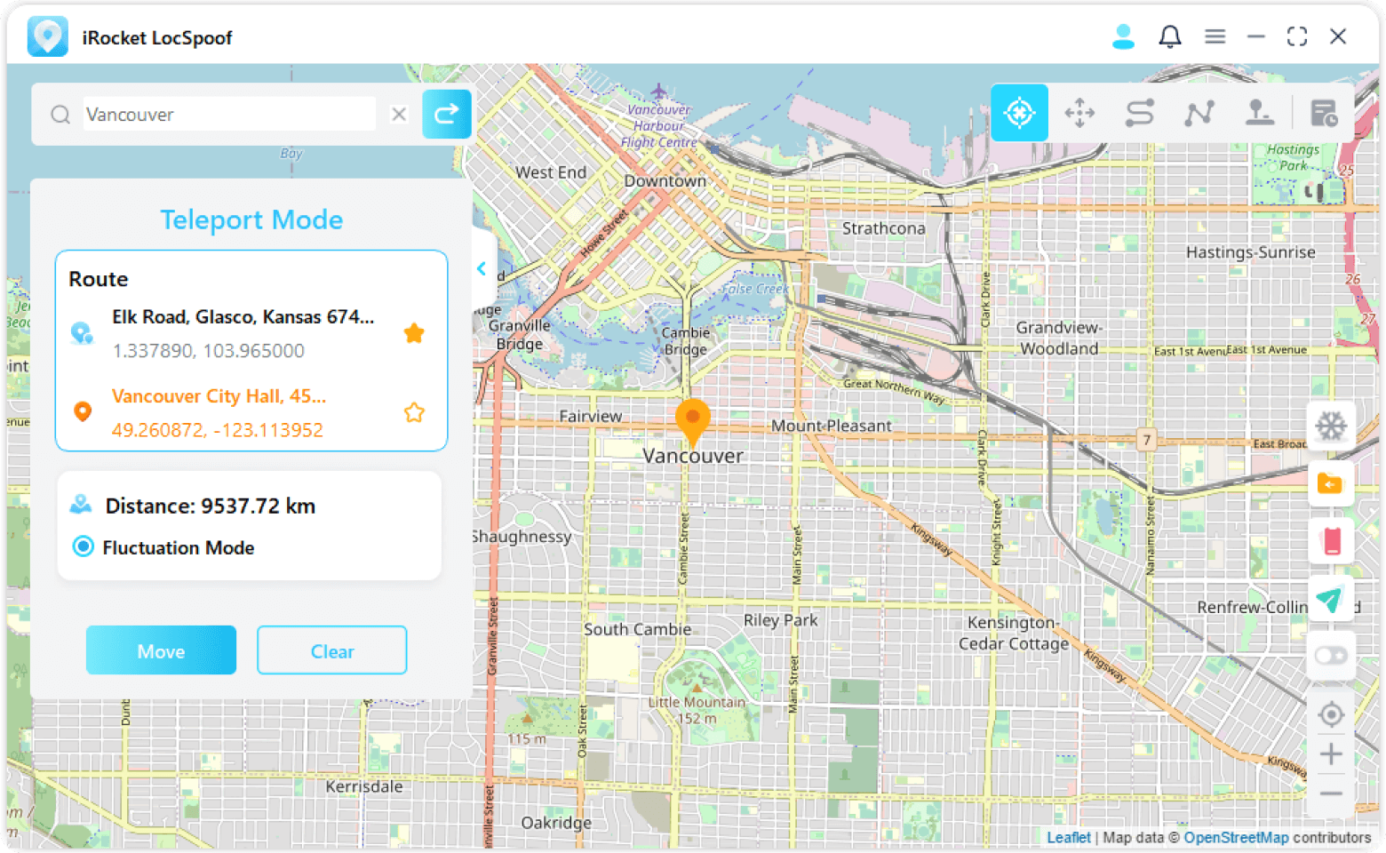Click the Distance: 9537.72 km text
This screenshot has width=1386, height=853.
(x=211, y=506)
